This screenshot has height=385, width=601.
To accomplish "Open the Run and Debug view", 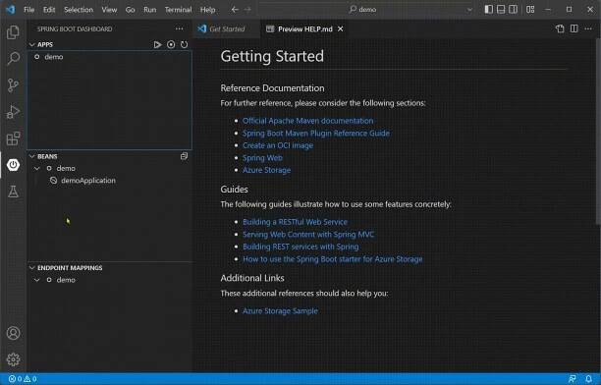I will coord(13,112).
